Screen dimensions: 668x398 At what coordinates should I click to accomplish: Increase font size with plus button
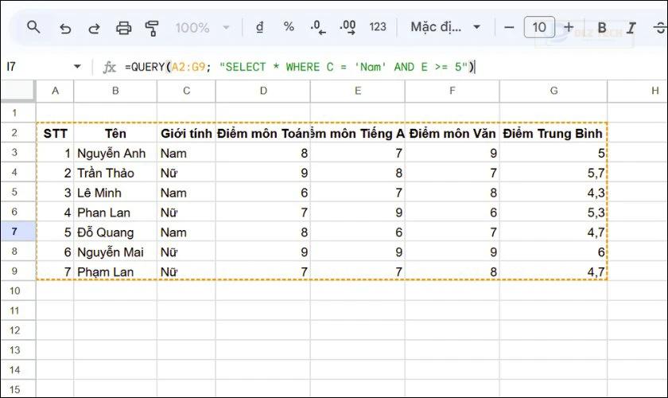point(569,27)
